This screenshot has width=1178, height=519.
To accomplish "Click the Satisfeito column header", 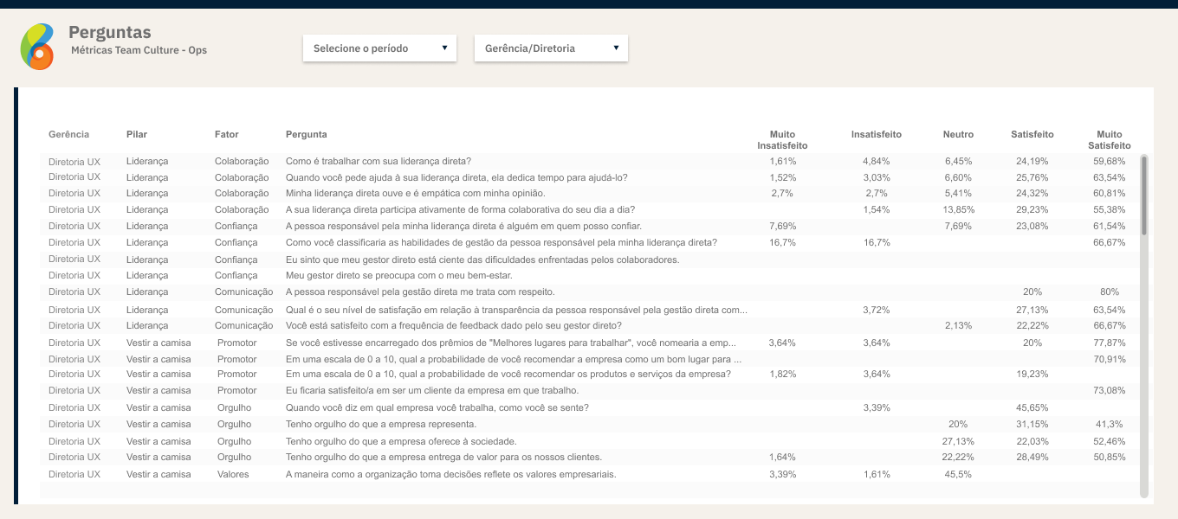I will click(1032, 134).
